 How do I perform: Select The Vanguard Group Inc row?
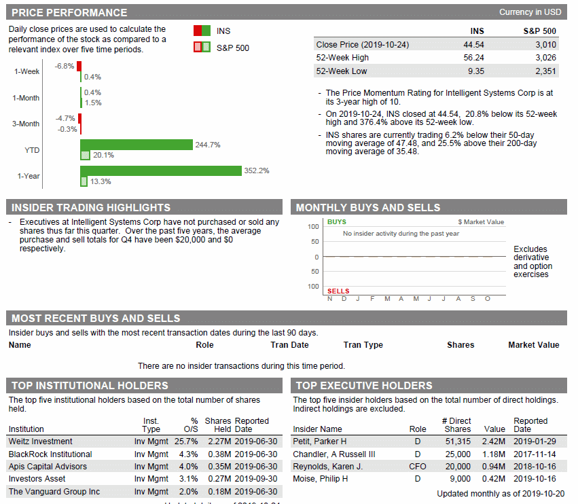[144, 492]
